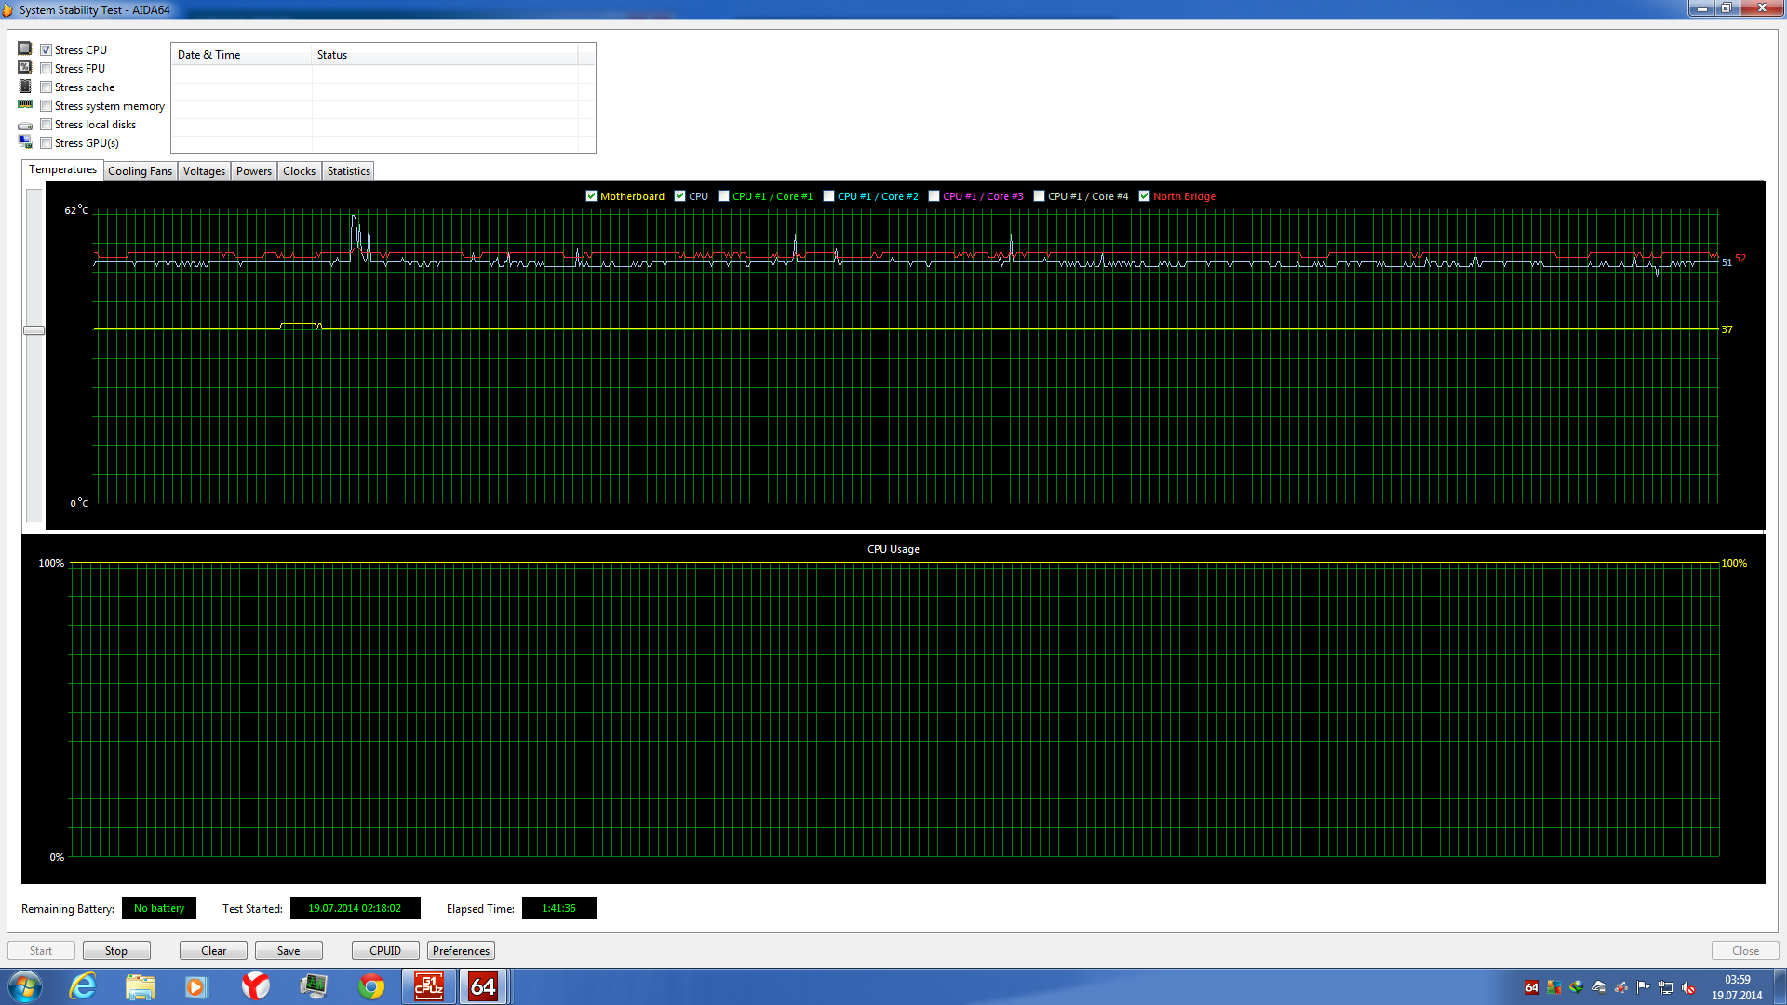This screenshot has width=1787, height=1005.
Task: Uncheck the Stress CPU checkbox
Action: click(x=46, y=50)
